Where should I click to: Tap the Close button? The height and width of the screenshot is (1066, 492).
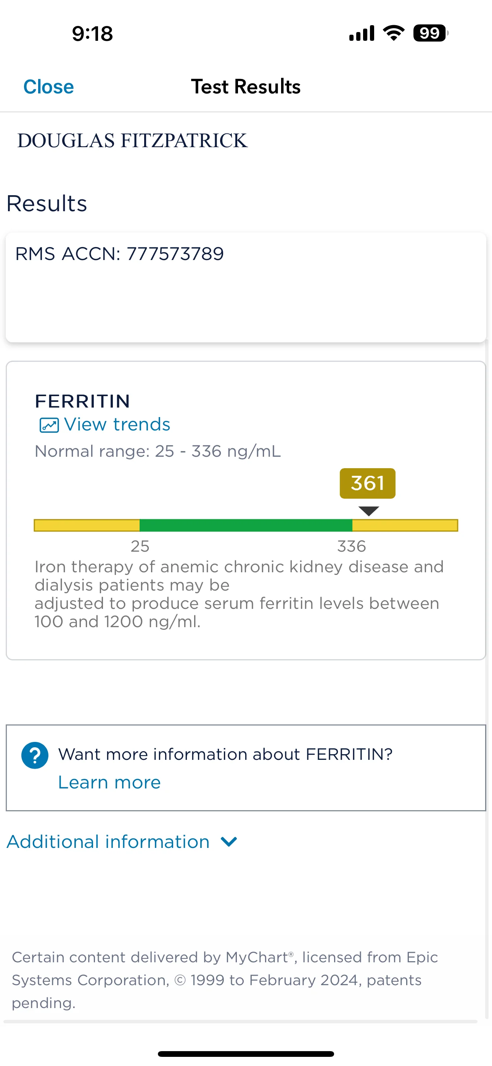pos(48,87)
